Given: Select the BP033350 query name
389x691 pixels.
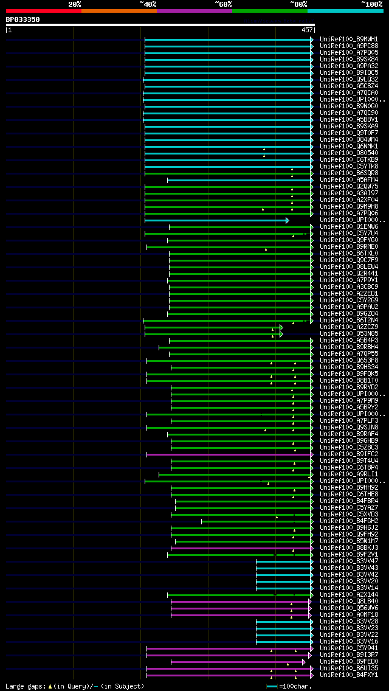Looking at the screenshot, I should pyautogui.click(x=23, y=19).
